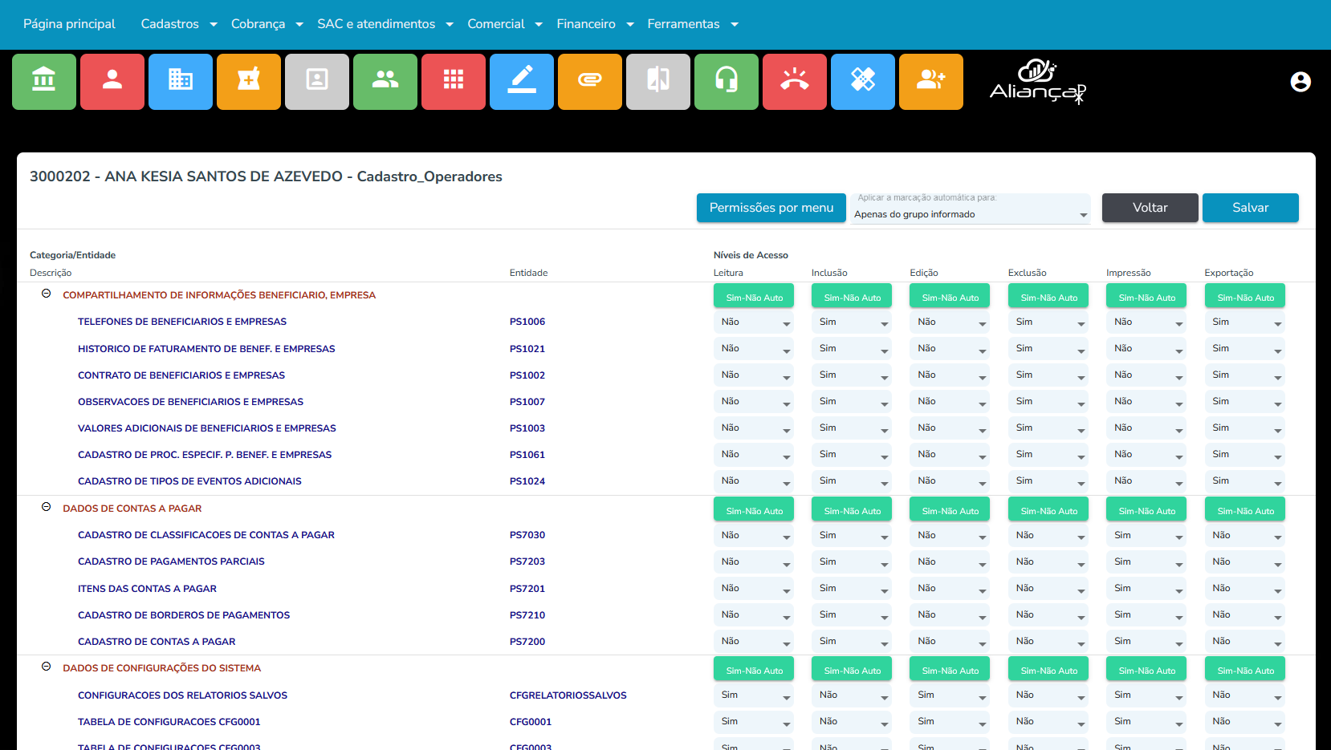Open Leitura dropdown for Telefones de Beneficiarios row
The height and width of the screenshot is (750, 1331).
754,322
